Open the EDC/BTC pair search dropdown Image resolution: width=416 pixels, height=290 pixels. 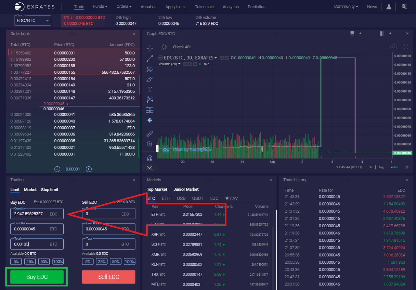click(32, 20)
